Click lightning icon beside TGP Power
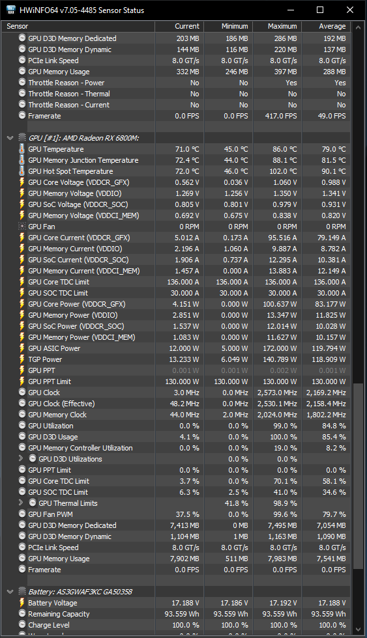The width and height of the screenshot is (367, 638). pyautogui.click(x=22, y=359)
